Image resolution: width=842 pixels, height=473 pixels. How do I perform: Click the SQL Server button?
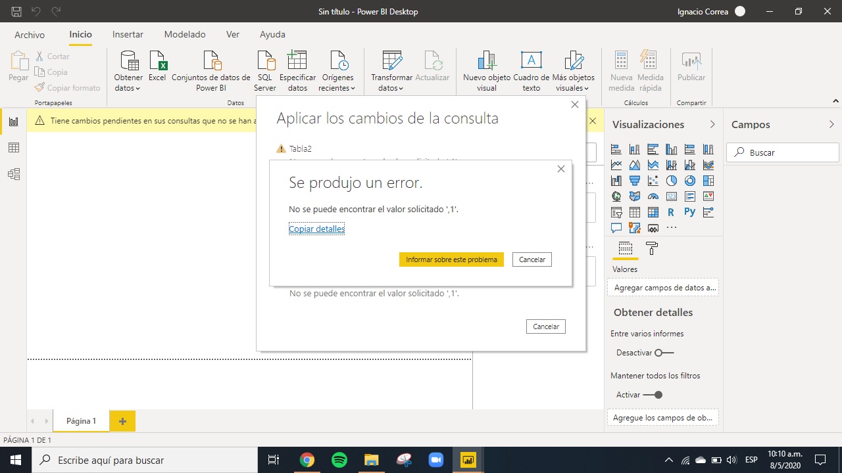click(265, 72)
